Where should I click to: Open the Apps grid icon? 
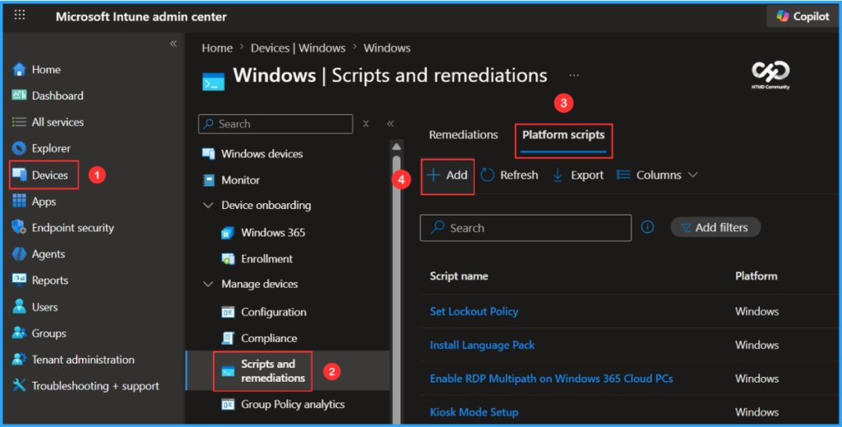(x=20, y=201)
